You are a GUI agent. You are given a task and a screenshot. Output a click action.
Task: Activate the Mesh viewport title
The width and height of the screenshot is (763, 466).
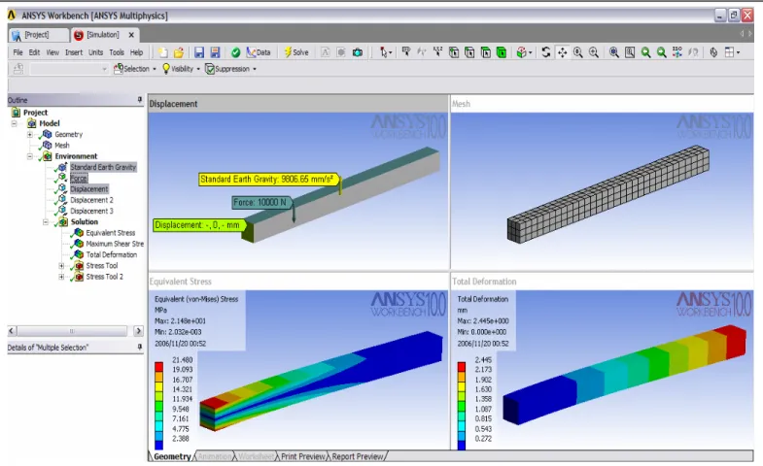[x=461, y=104]
